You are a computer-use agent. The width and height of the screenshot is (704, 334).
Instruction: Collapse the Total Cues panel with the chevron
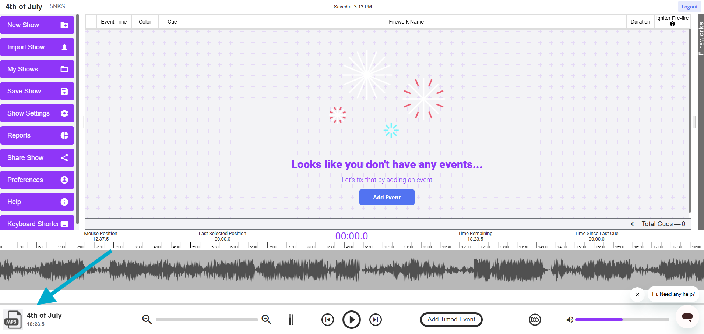click(x=632, y=224)
